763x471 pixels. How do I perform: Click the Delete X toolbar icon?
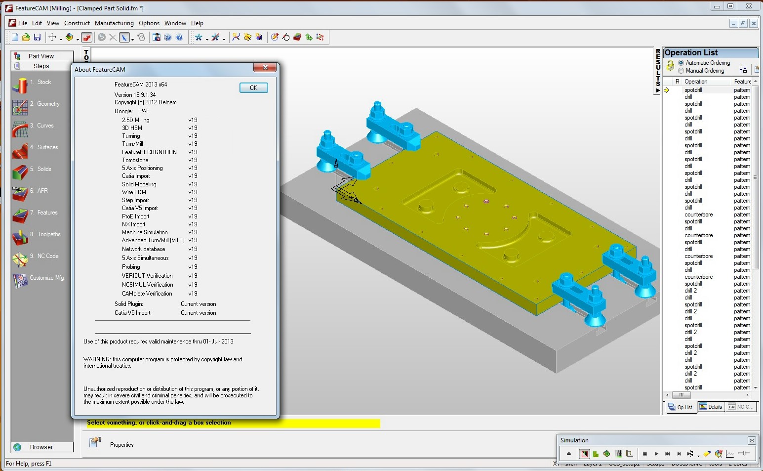(113, 37)
